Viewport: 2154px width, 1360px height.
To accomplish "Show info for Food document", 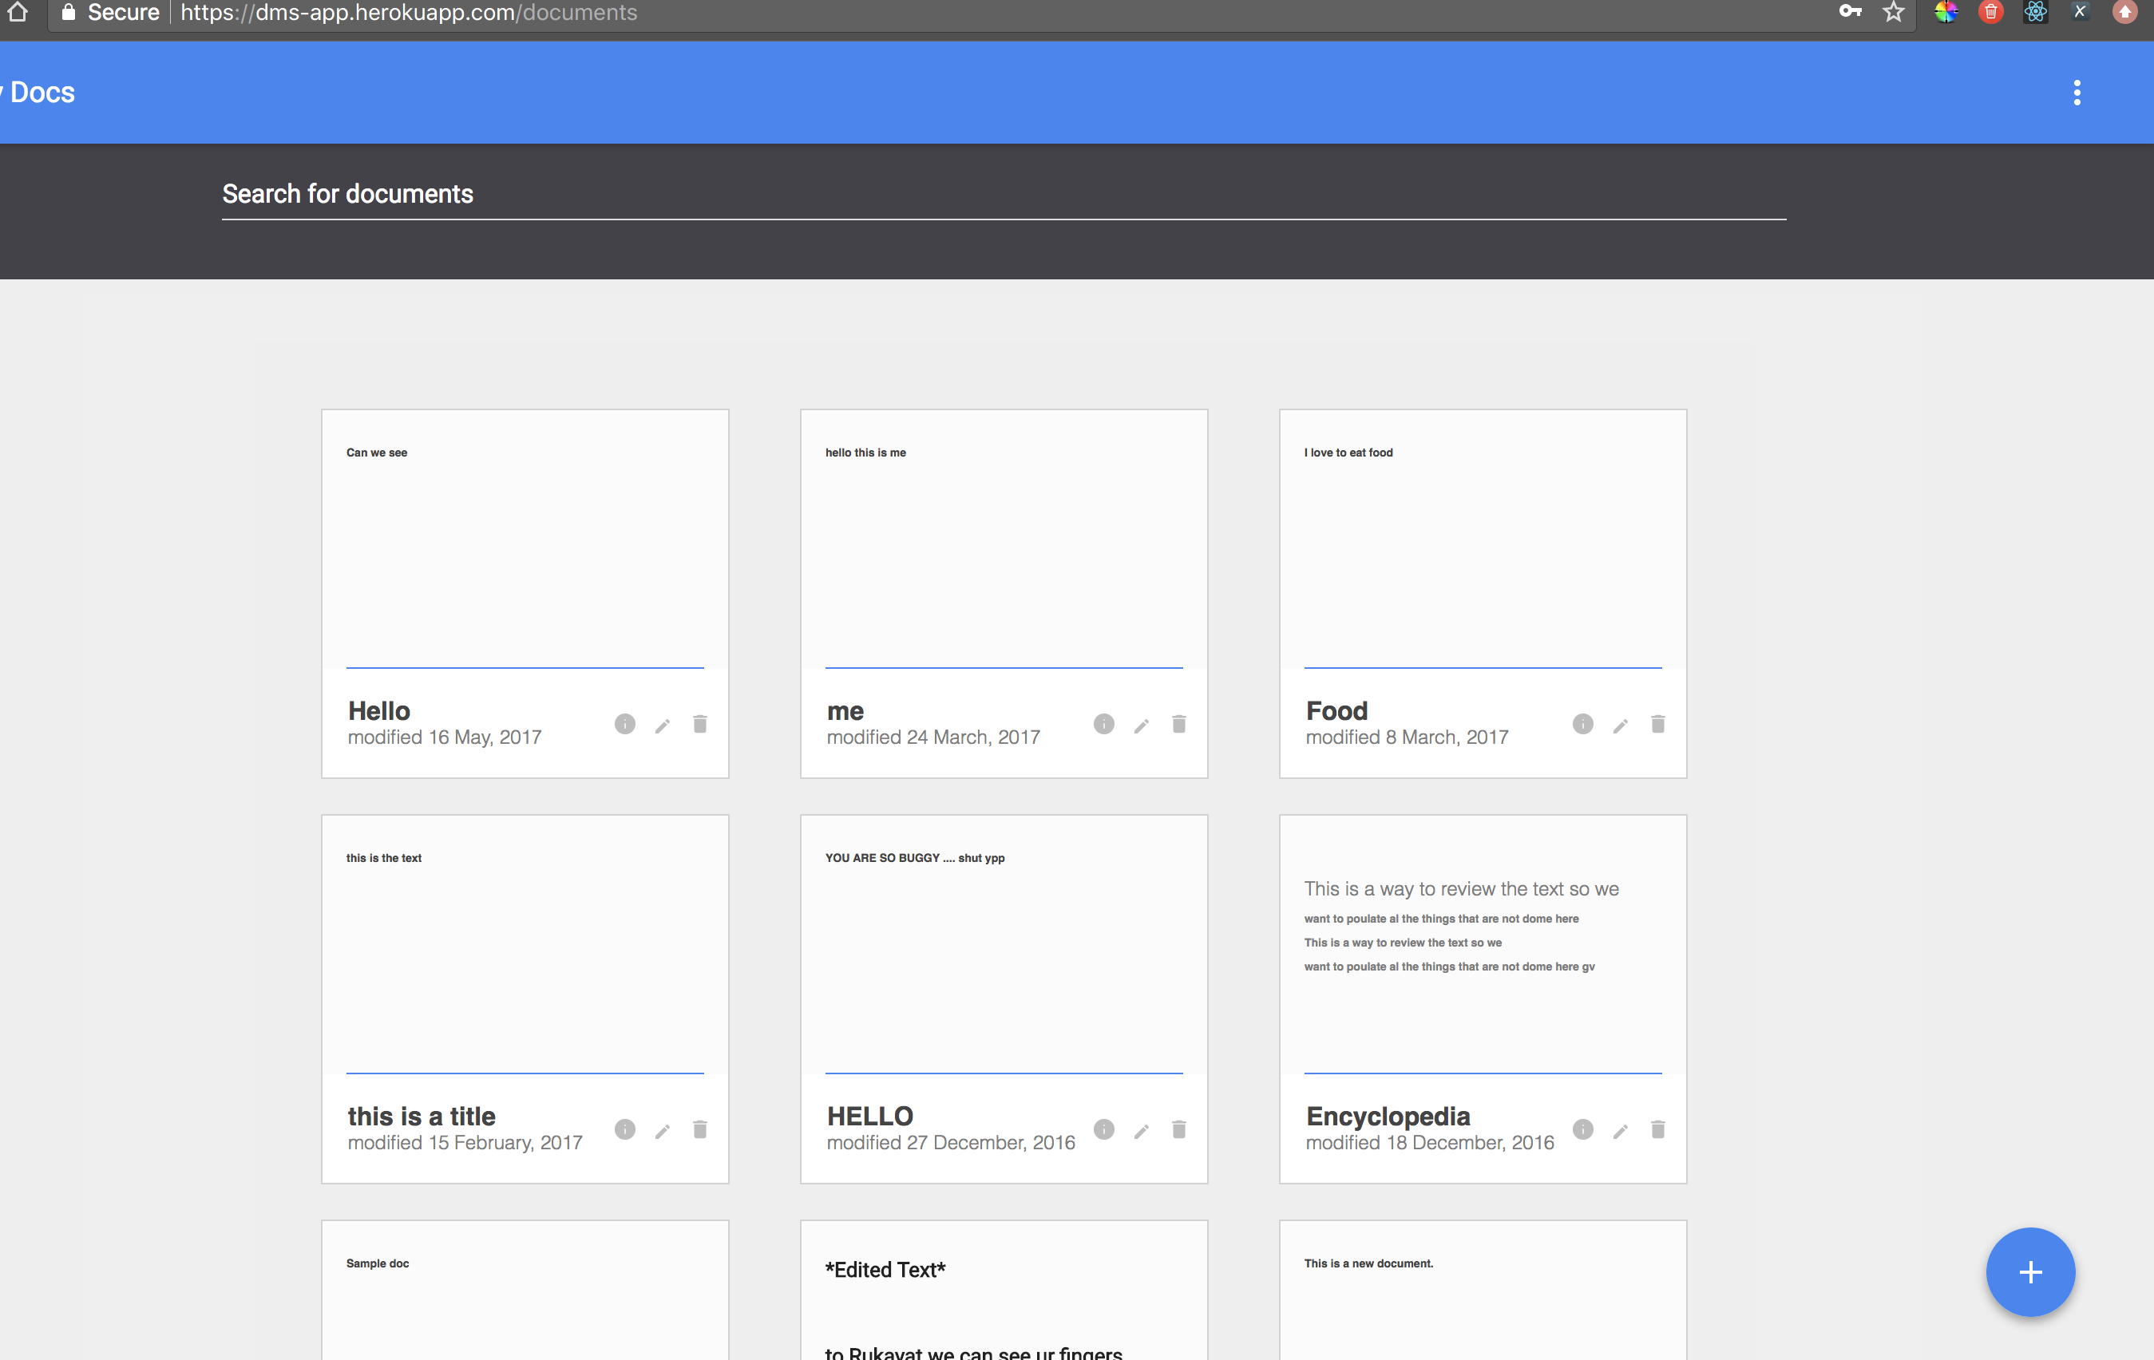I will (x=1582, y=723).
